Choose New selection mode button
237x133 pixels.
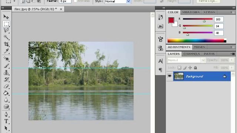pos(23,1)
